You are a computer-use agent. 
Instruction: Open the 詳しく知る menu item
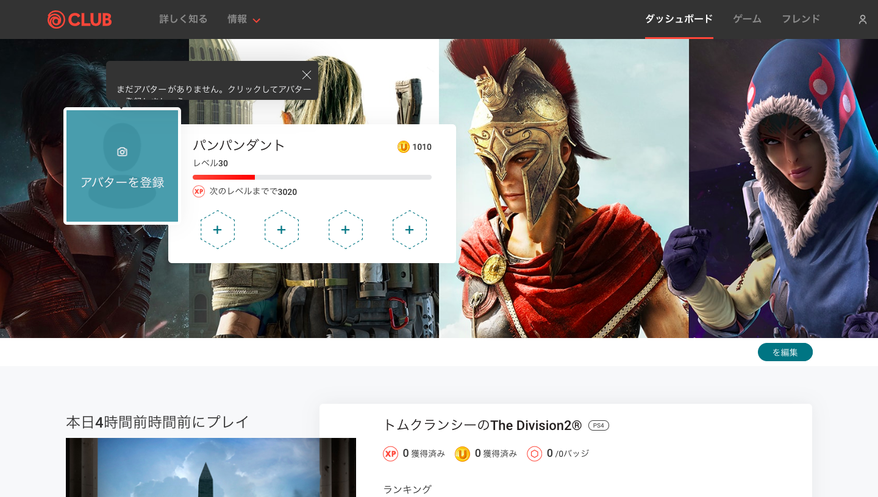click(184, 19)
